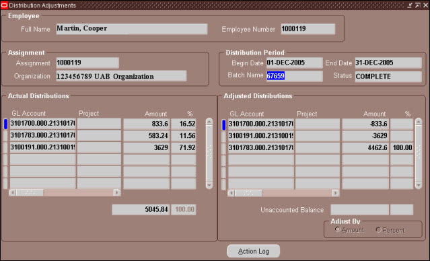The height and width of the screenshot is (261, 430).
Task: Select the first Actual Distributions row indicator
Action: [x=5, y=124]
